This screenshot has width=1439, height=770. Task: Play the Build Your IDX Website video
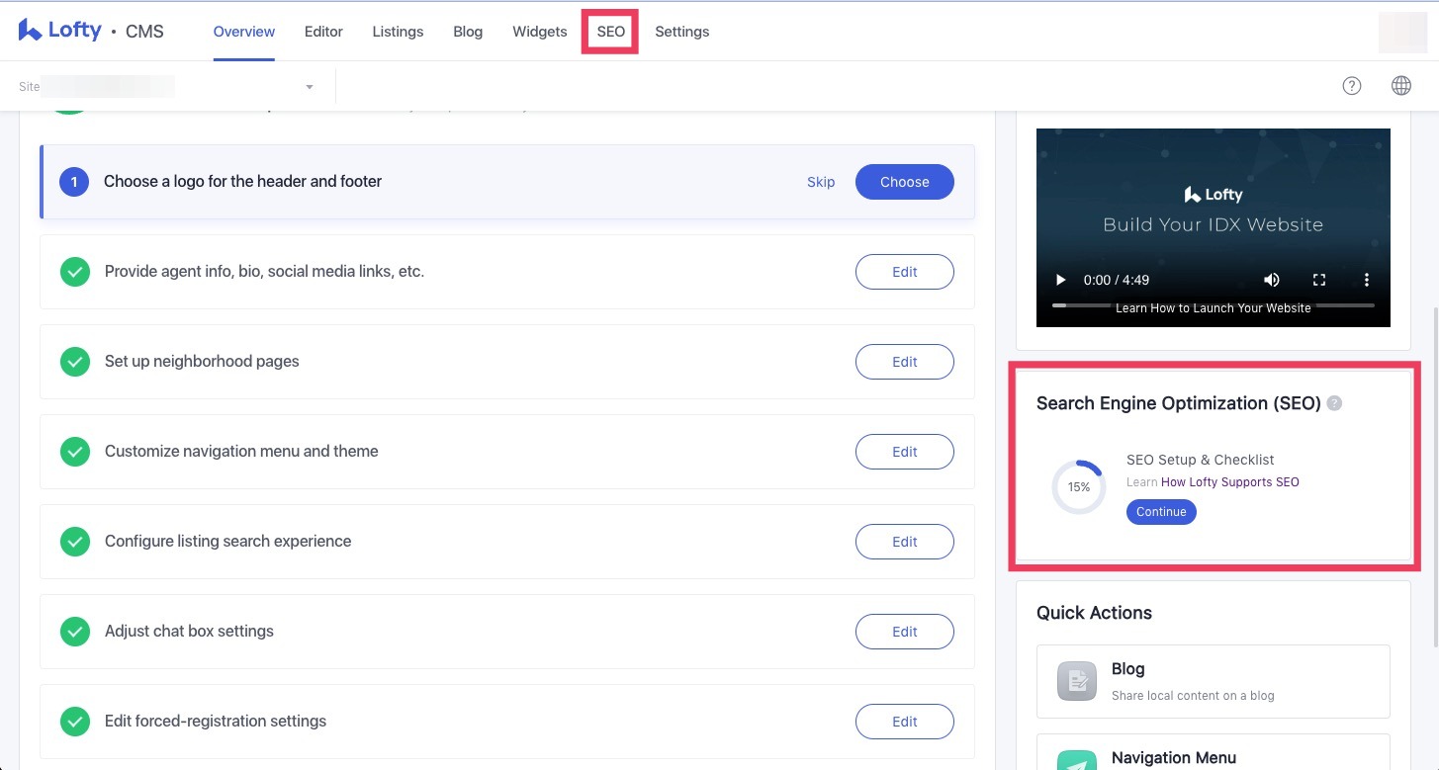point(1061,280)
